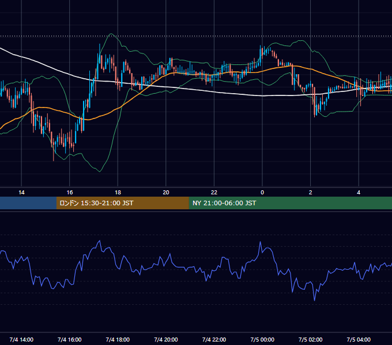The width and height of the screenshot is (392, 345).
Task: Click the 7/5 00:00 time label
Action: pos(262,339)
